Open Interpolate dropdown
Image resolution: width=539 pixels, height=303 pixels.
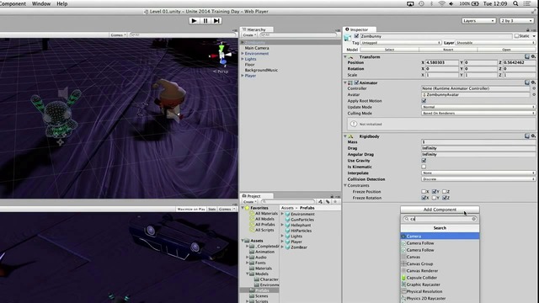[x=478, y=173]
